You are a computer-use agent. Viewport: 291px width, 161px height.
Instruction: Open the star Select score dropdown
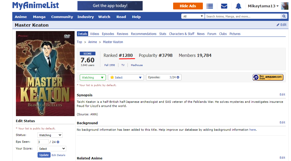[126, 77]
